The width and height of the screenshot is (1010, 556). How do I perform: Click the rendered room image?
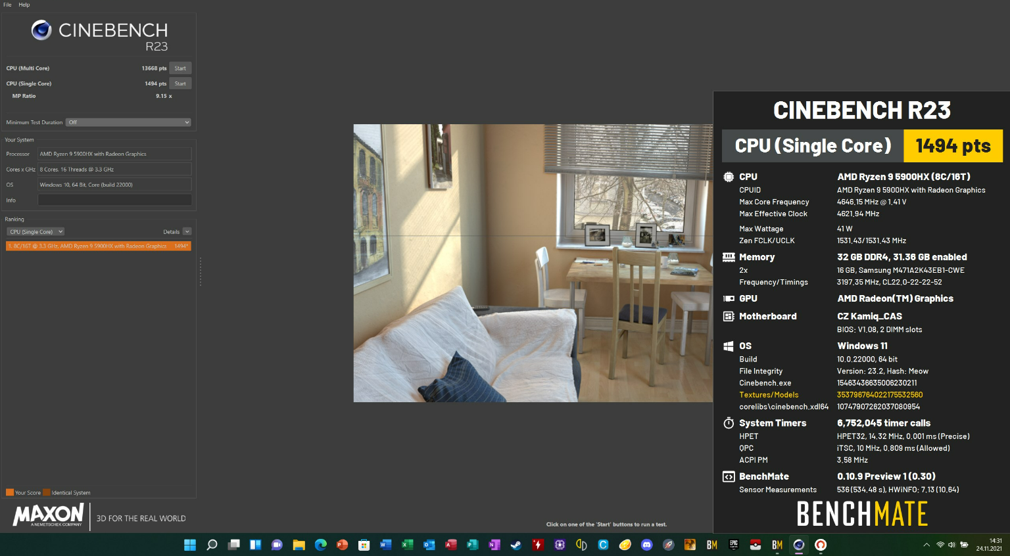533,263
